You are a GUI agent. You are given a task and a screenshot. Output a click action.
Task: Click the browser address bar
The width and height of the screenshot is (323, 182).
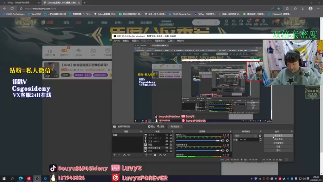point(144,8)
